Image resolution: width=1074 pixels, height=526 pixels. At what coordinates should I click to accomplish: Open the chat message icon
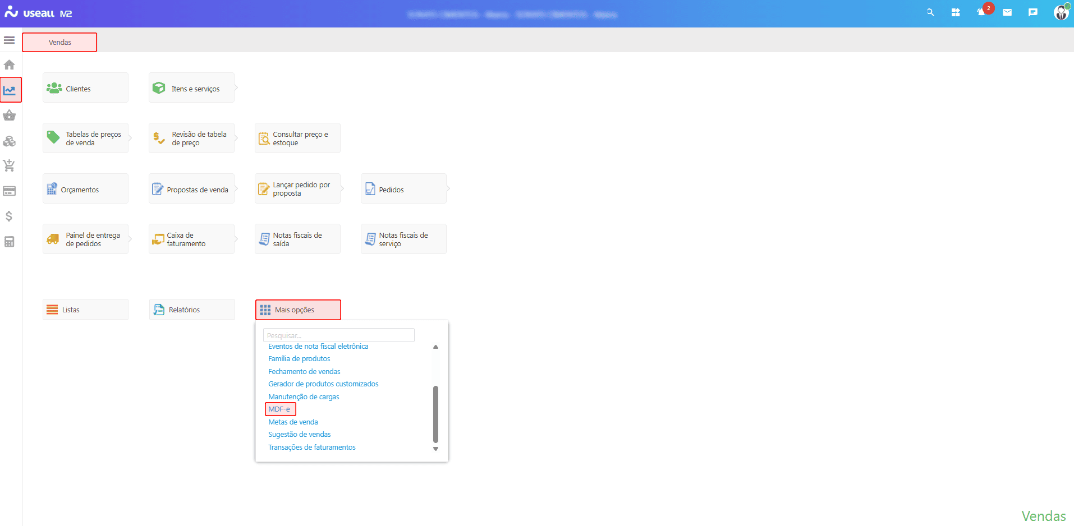point(1032,12)
